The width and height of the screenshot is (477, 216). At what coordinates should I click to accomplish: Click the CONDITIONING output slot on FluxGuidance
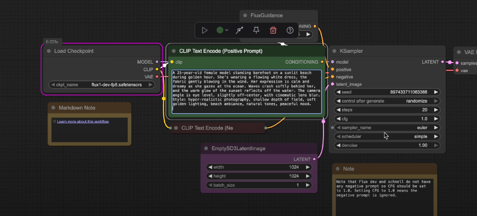coord(315,26)
